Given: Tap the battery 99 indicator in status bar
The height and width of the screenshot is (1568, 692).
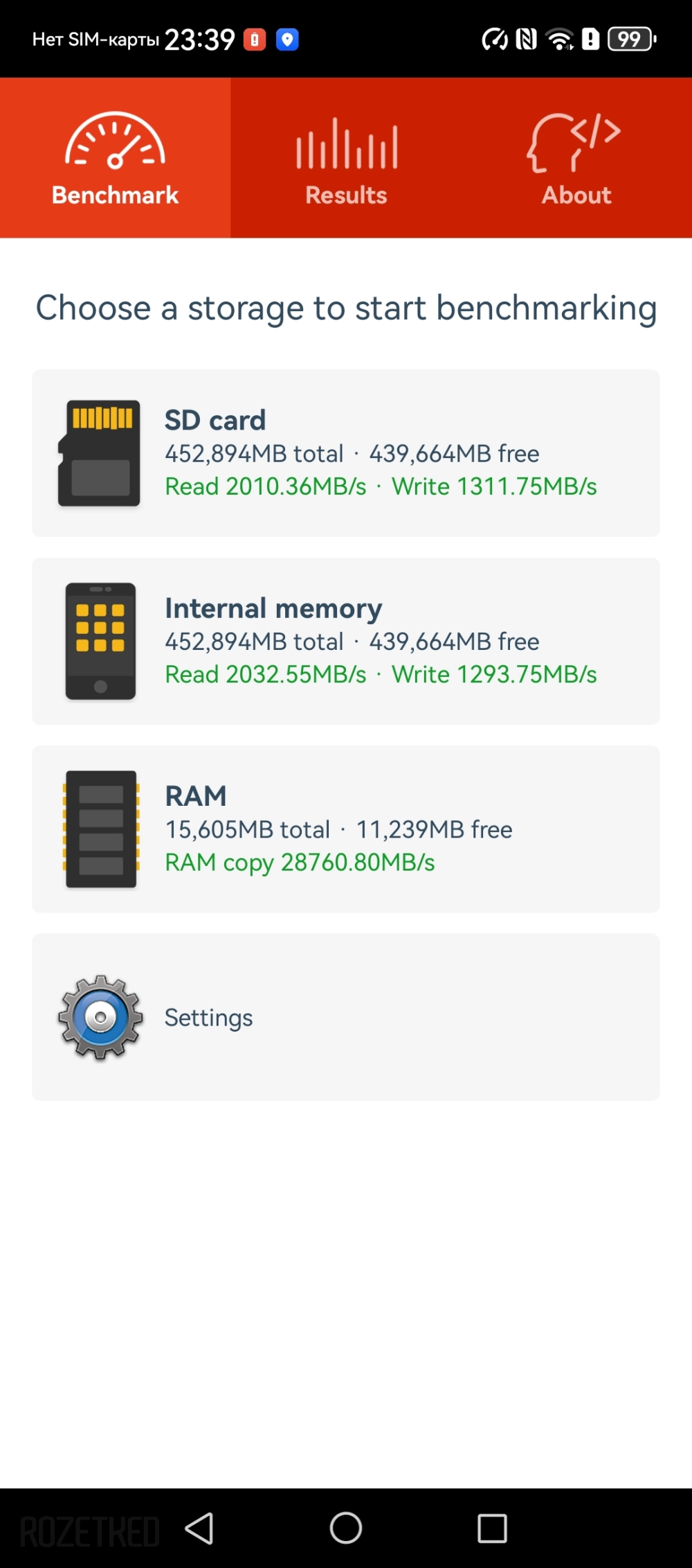Looking at the screenshot, I should [630, 39].
